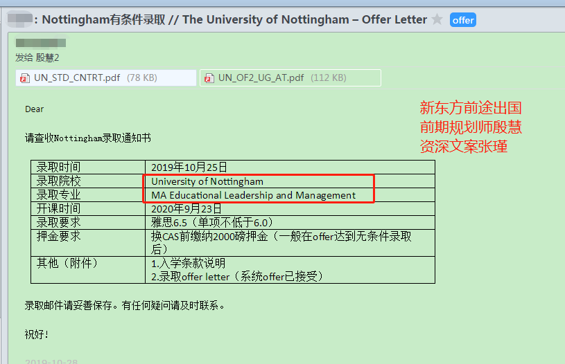Viewport: 565px width, 364px height.
Task: Click the 入学条款说明 attachment item
Action: tap(188, 263)
